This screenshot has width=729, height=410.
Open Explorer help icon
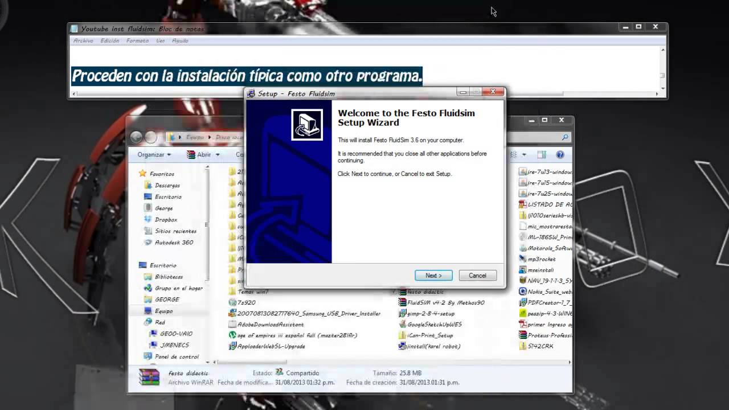[x=560, y=154]
